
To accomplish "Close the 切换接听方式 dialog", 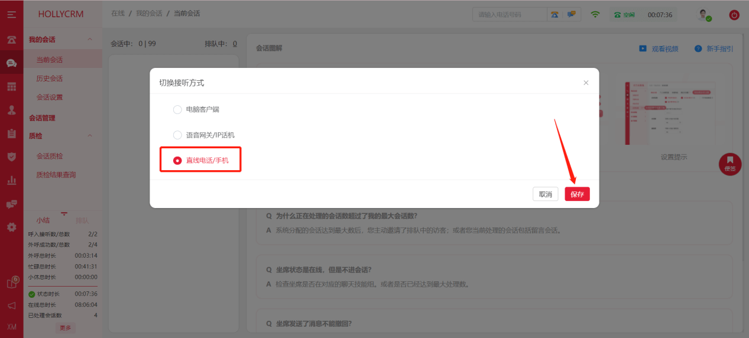I will point(586,83).
